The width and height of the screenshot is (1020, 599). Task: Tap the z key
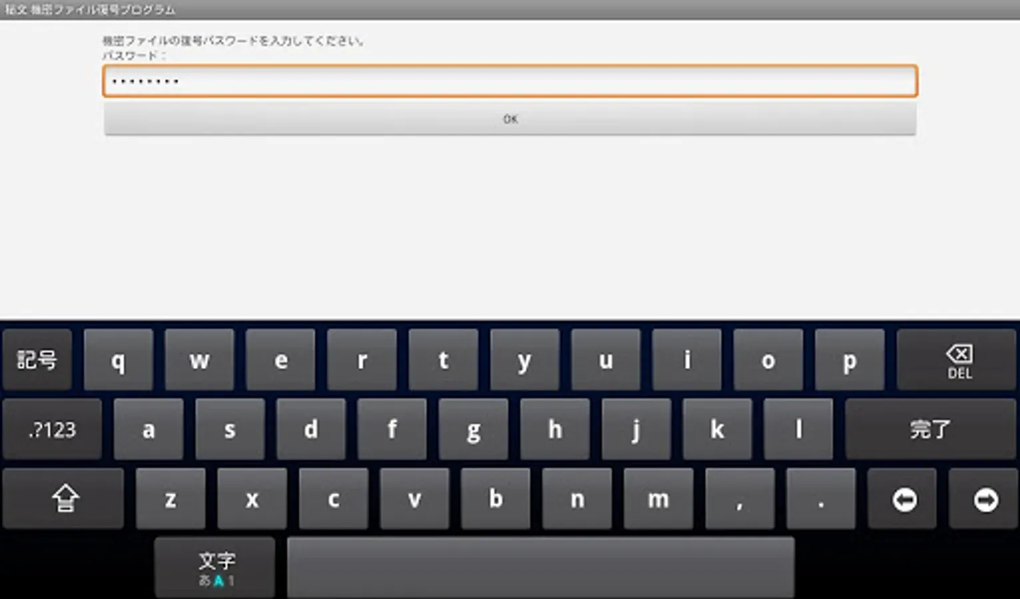pos(171,499)
